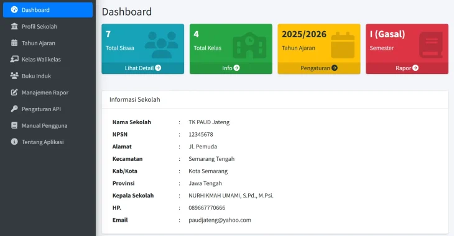The width and height of the screenshot is (454, 236).
Task: Click the people icon on Total Siswa card
Action: coord(162,45)
